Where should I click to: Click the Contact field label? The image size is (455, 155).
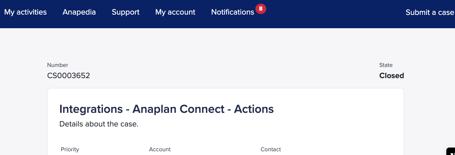click(271, 149)
